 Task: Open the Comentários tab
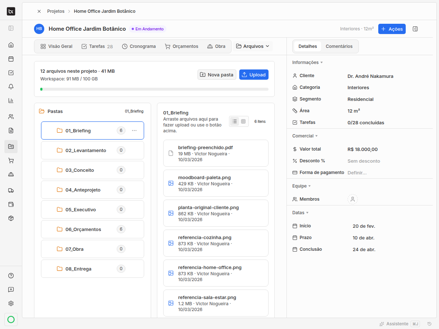[x=339, y=46]
